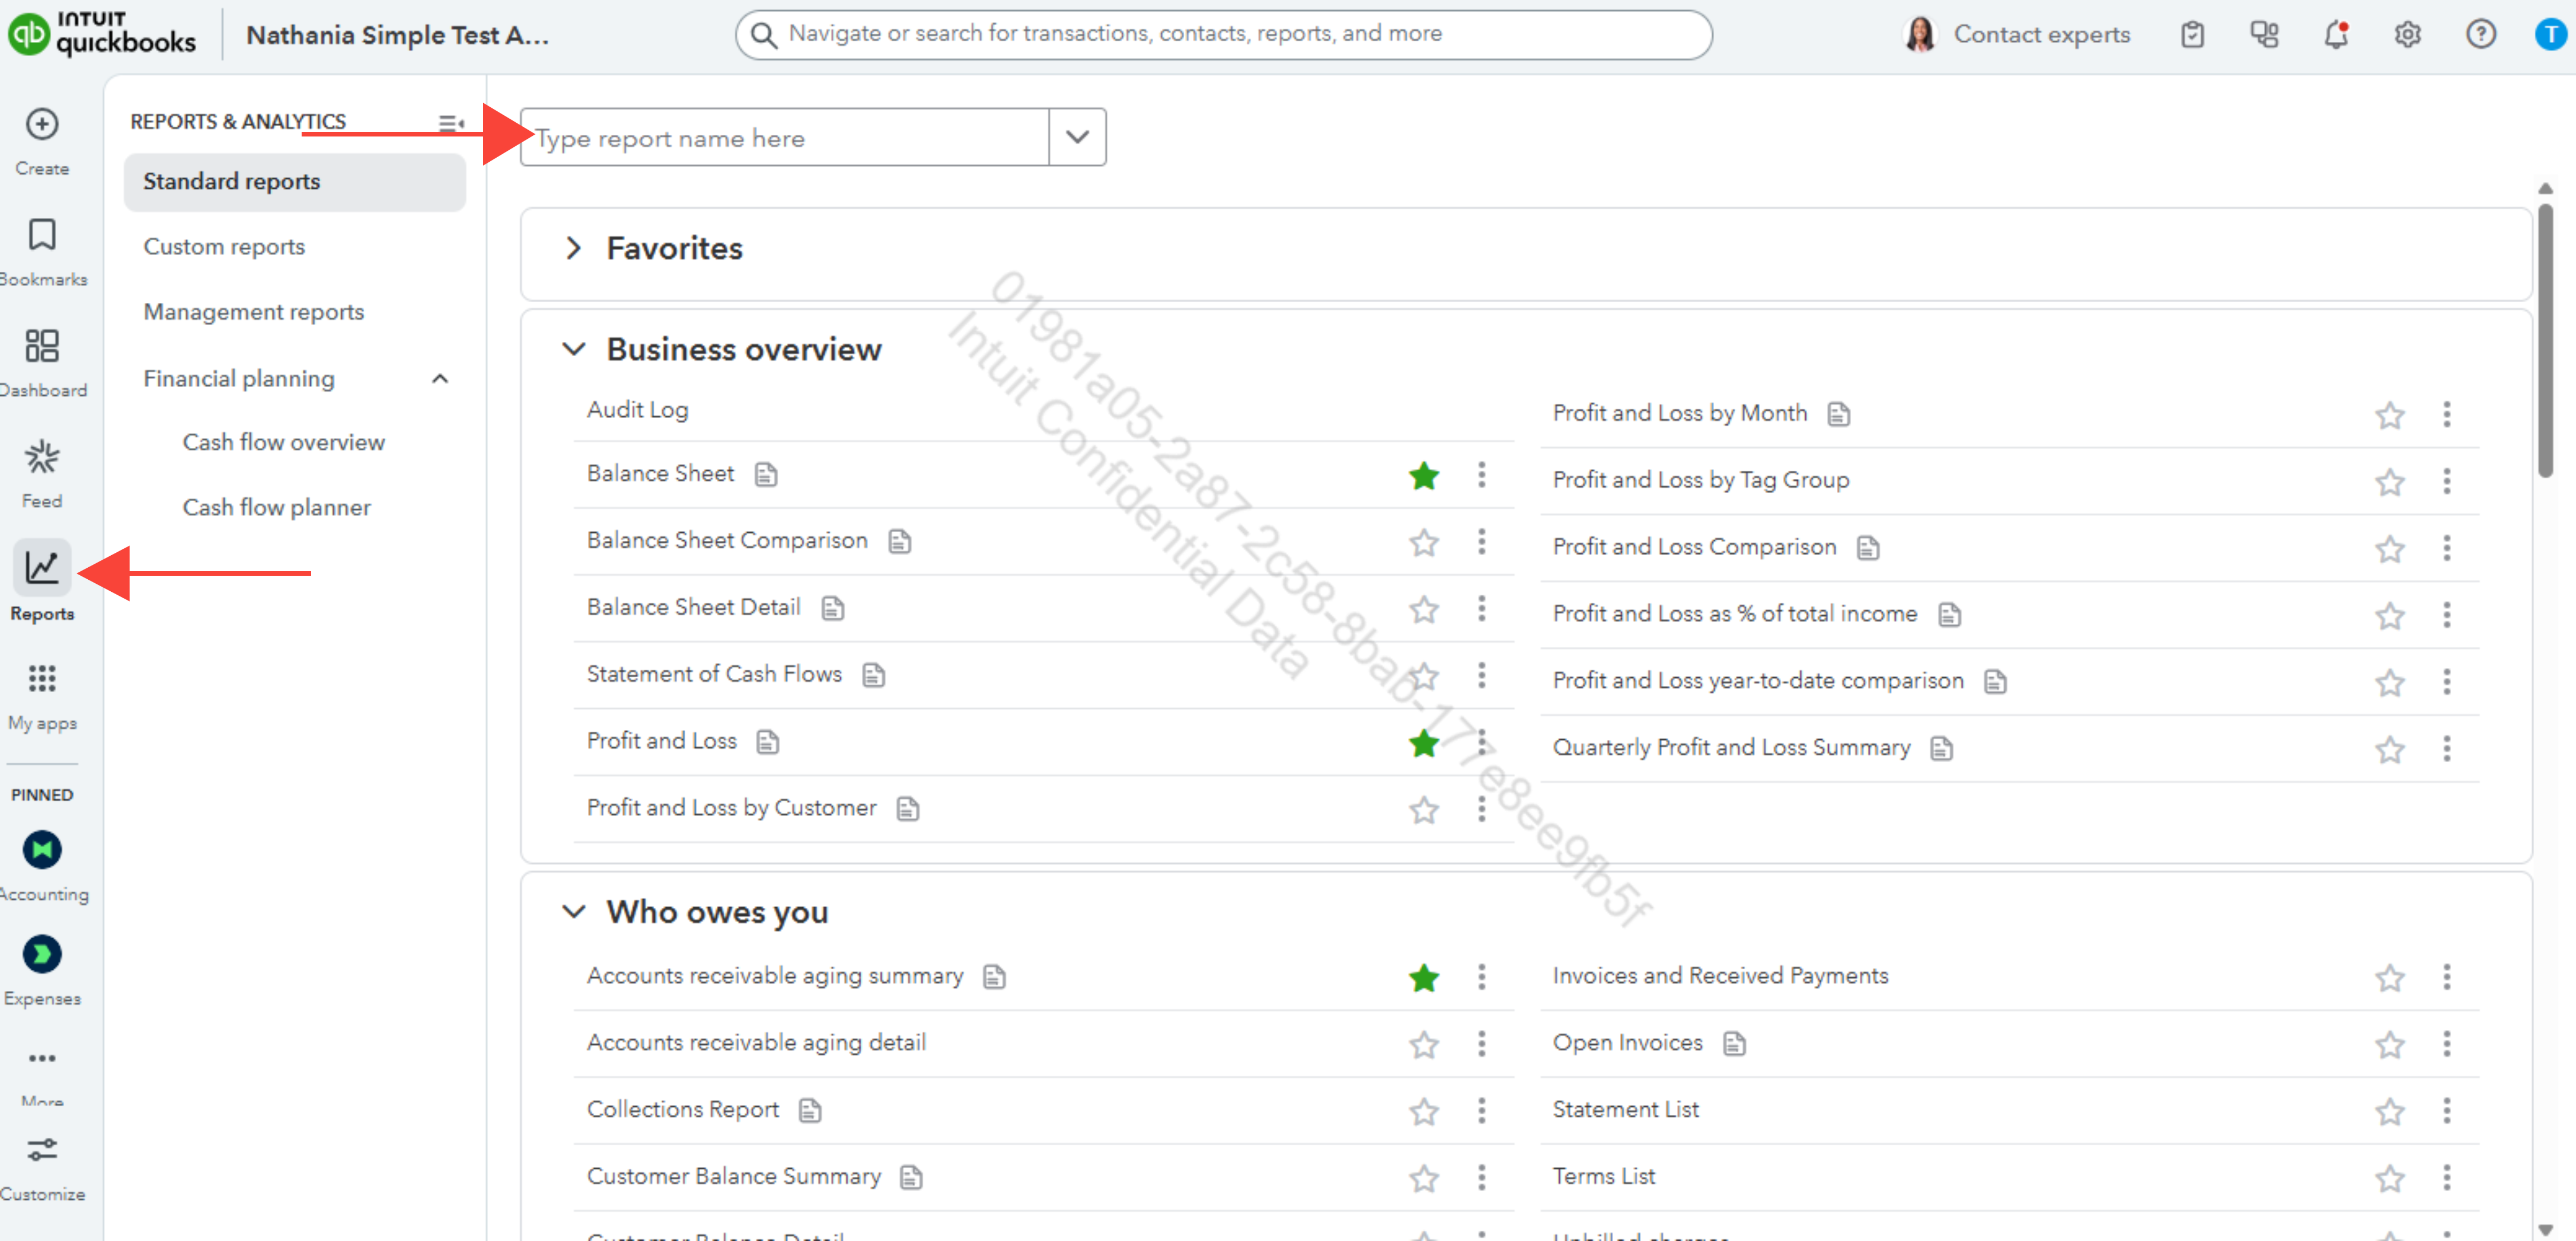Focus the global navigation search box

click(1224, 35)
